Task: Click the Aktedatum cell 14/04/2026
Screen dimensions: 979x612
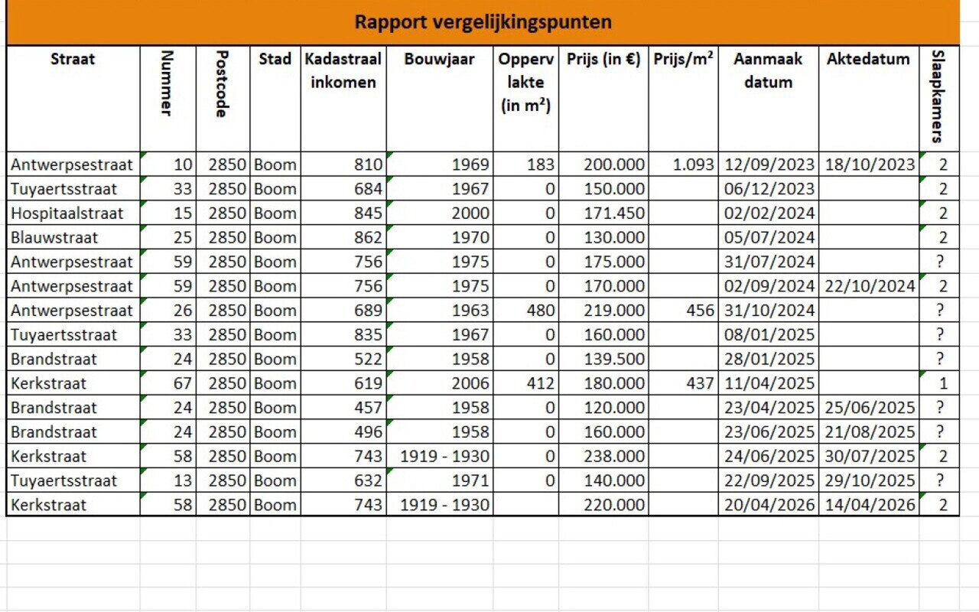Action: [x=869, y=505]
